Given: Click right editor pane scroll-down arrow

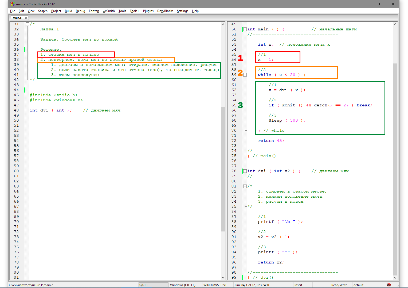Looking at the screenshot, I should pos(395,278).
